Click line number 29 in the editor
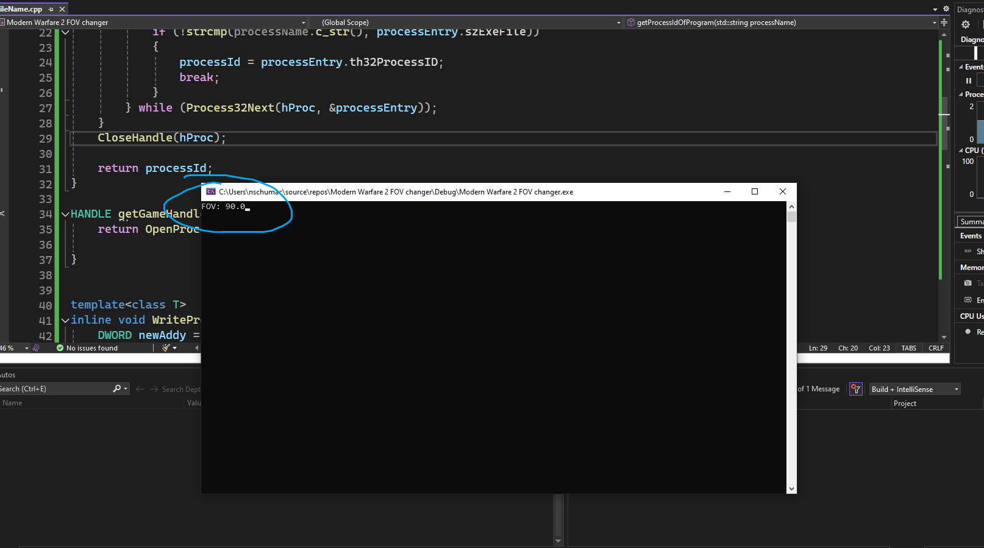This screenshot has width=984, height=548. pos(46,138)
